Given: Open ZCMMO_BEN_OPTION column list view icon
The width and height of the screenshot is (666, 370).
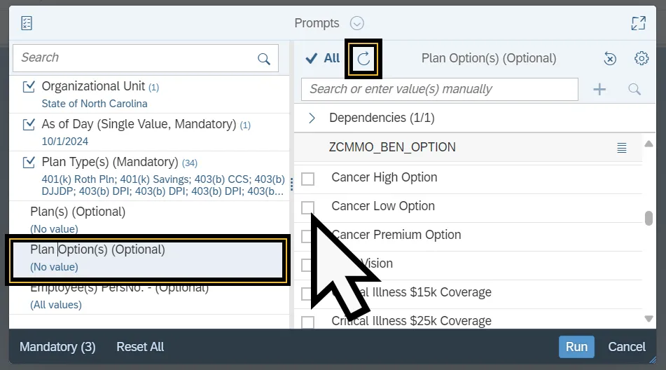Looking at the screenshot, I should coord(621,147).
